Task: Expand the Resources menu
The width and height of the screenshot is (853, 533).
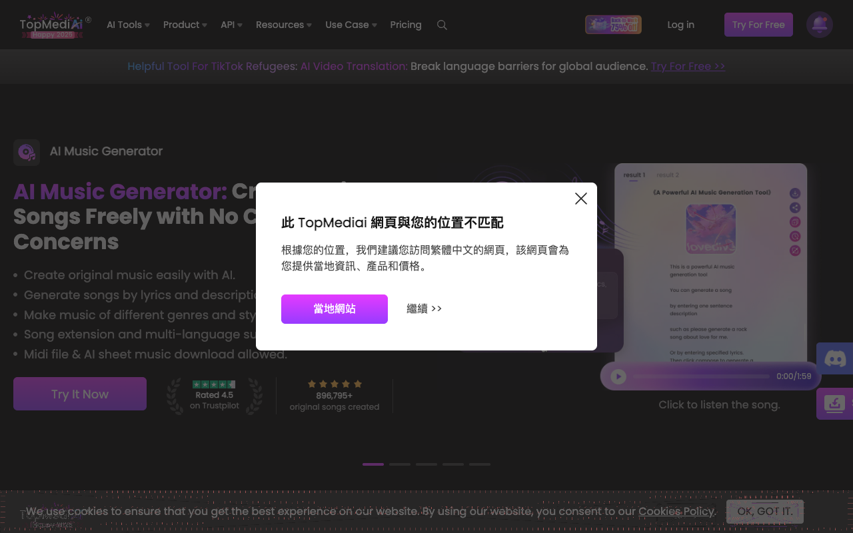Action: [x=284, y=25]
